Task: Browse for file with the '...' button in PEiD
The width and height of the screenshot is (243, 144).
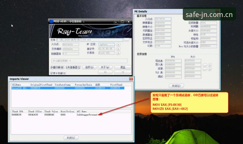Action: tap(126, 40)
